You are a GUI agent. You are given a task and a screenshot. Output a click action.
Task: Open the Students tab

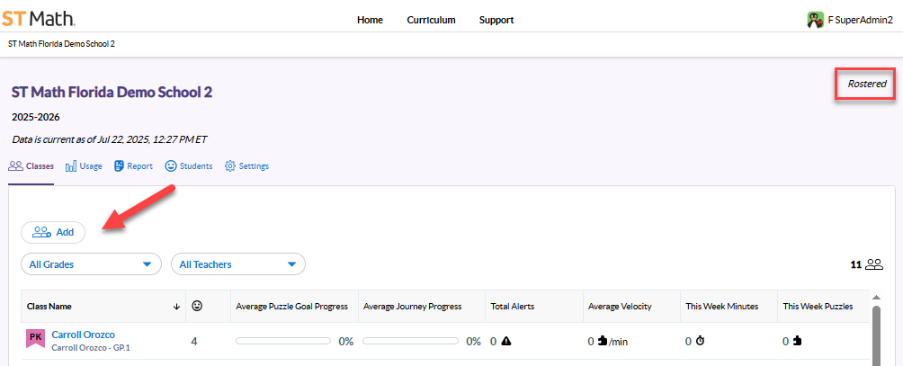tap(188, 166)
